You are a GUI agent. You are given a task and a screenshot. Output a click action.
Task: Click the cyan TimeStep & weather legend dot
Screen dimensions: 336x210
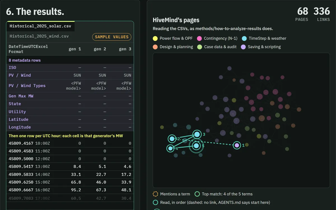pyautogui.click(x=244, y=38)
